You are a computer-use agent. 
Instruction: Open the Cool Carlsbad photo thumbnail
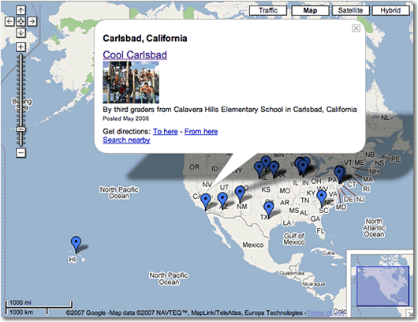(x=131, y=82)
